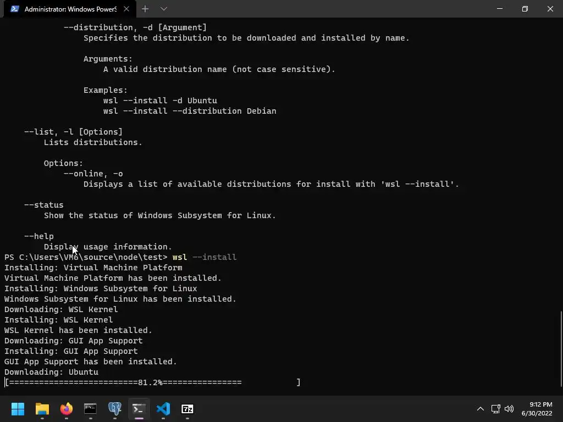Click 'wsl --install -d Ubuntu' example
Image resolution: width=563 pixels, height=422 pixels.
tap(160, 101)
